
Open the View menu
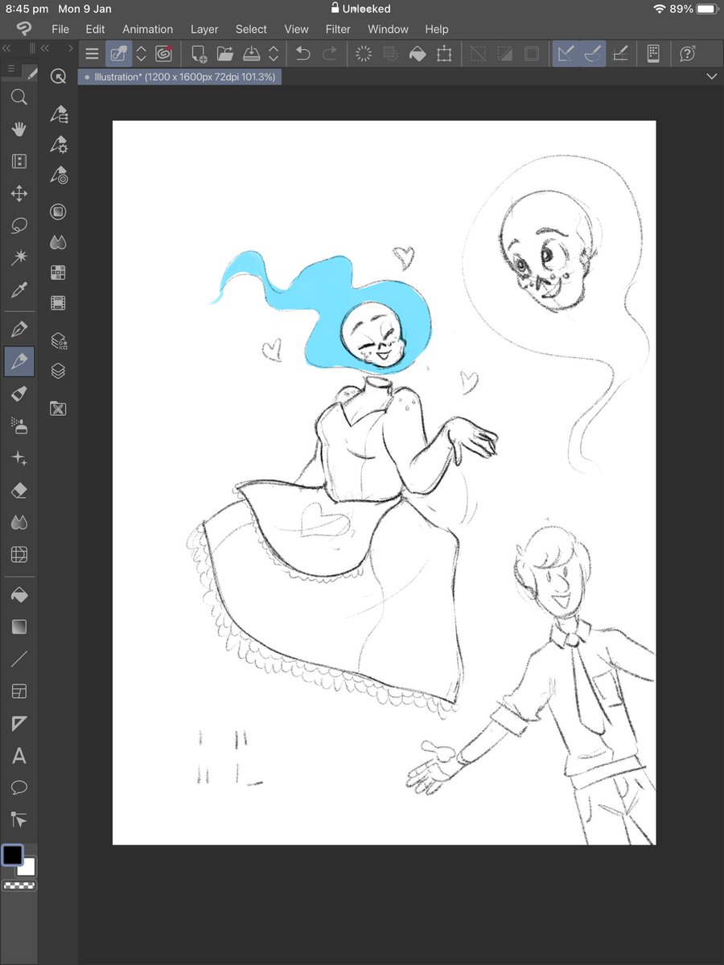click(x=297, y=29)
